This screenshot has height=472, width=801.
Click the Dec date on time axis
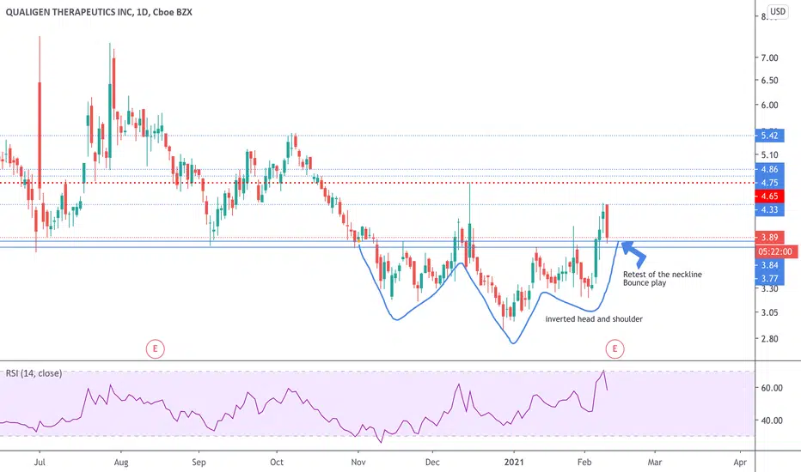point(432,463)
